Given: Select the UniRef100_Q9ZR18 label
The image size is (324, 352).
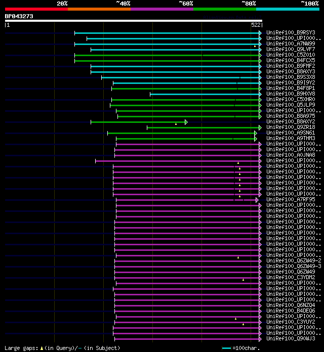Looking at the screenshot, I should 291,127.
